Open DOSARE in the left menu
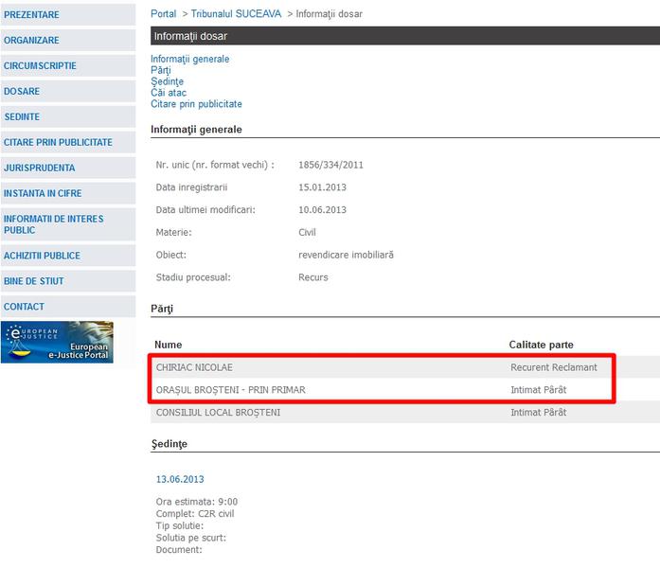 tap(23, 92)
